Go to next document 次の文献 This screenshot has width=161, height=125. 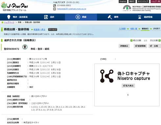pyautogui.click(x=155, y=40)
